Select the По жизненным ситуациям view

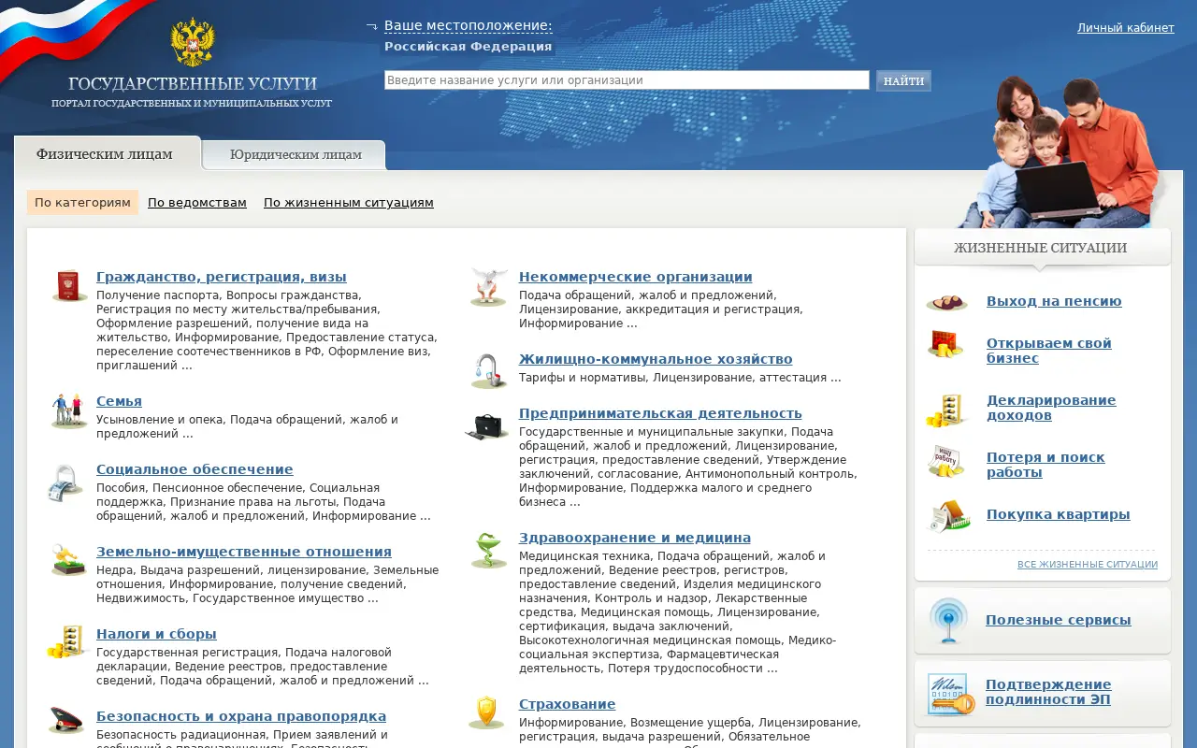coord(349,203)
